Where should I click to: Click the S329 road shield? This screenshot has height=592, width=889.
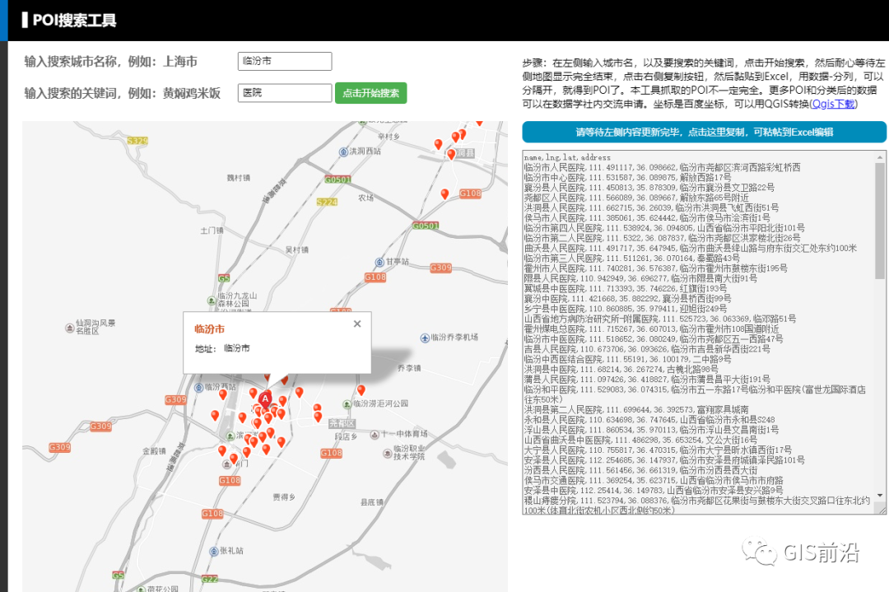coord(137,141)
